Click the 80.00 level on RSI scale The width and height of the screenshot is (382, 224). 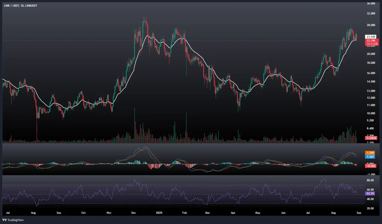pos(370,180)
